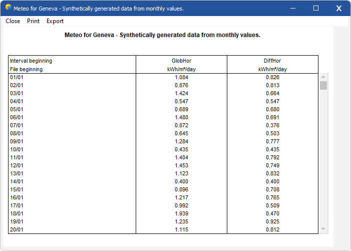Click GlobHor value 1.480

point(181,117)
